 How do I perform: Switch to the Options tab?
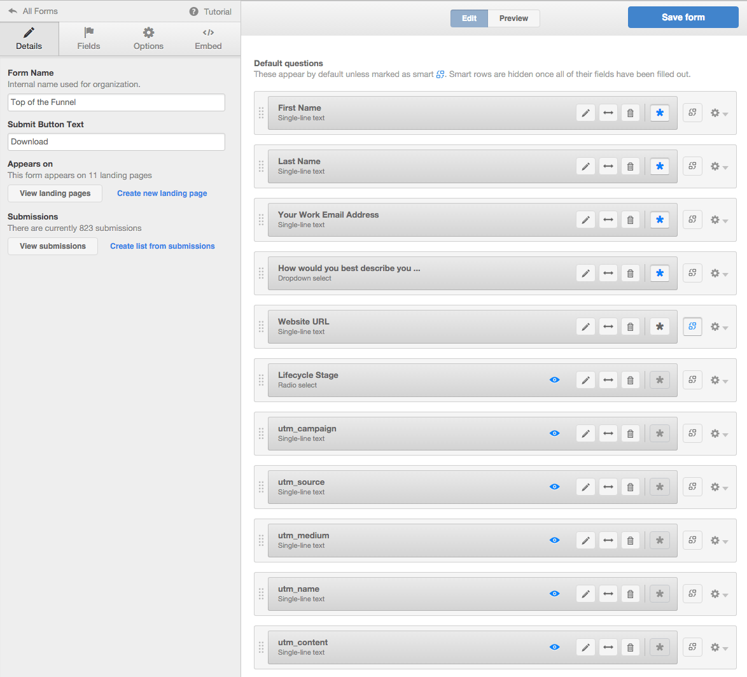coord(148,39)
